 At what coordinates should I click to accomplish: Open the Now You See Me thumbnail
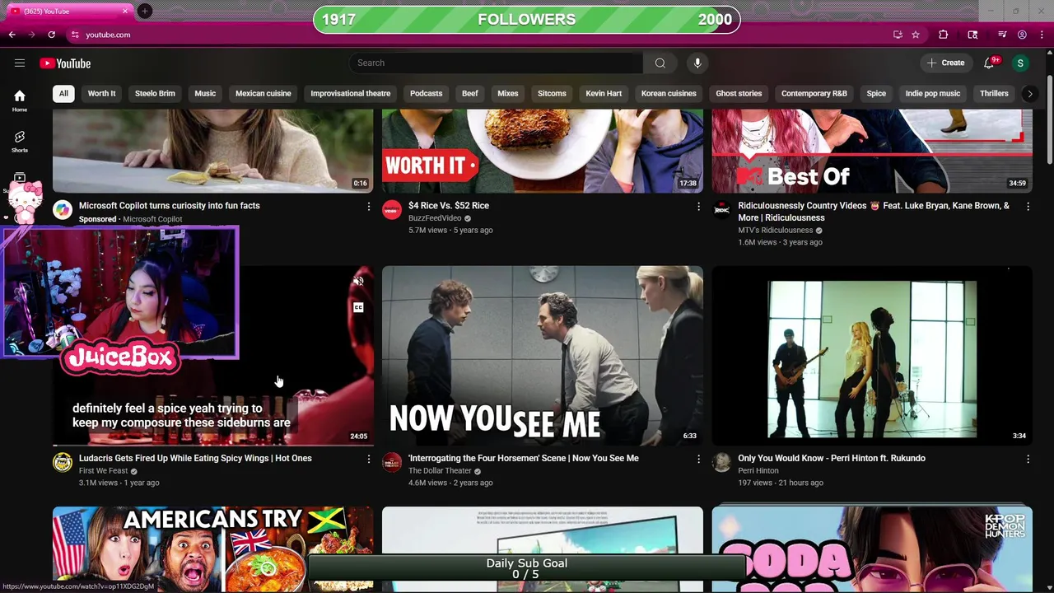[x=543, y=356]
